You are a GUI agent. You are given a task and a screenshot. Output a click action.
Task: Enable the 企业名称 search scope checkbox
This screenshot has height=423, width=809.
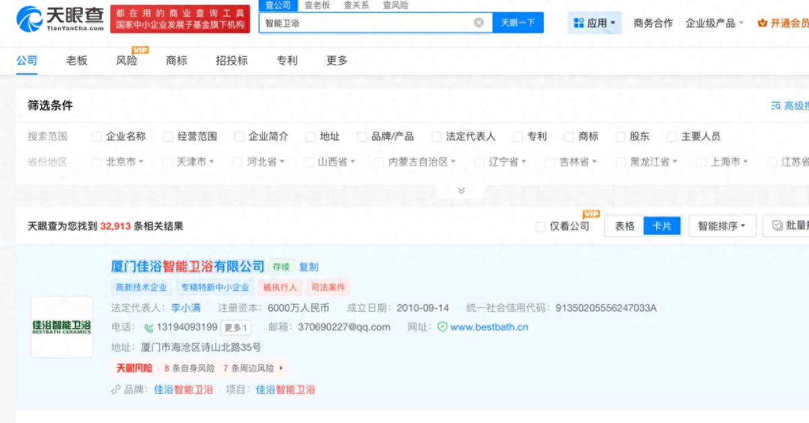96,136
